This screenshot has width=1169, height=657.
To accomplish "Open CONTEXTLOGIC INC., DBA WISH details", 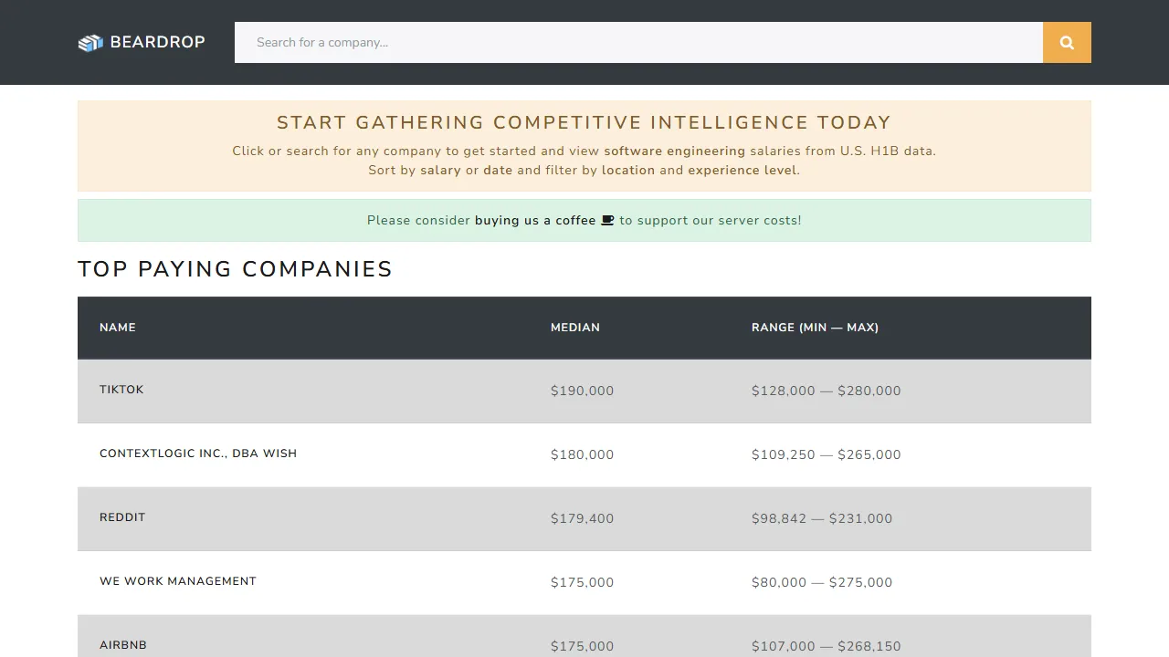I will tap(198, 454).
